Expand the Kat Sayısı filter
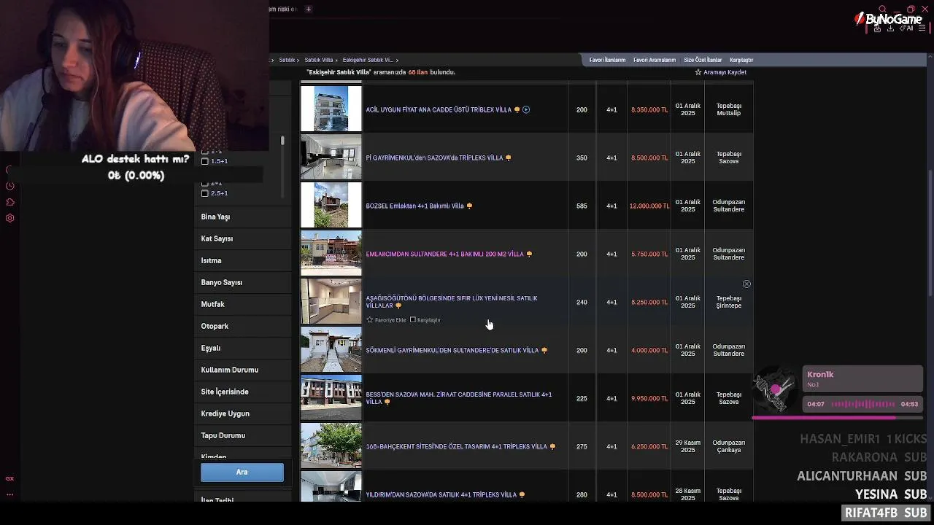Viewport: 934px width, 525px height. [243, 238]
